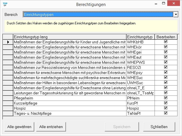This screenshot has width=182, height=136.
Task: Minimize the Berechtigungen window
Action: [155, 4]
